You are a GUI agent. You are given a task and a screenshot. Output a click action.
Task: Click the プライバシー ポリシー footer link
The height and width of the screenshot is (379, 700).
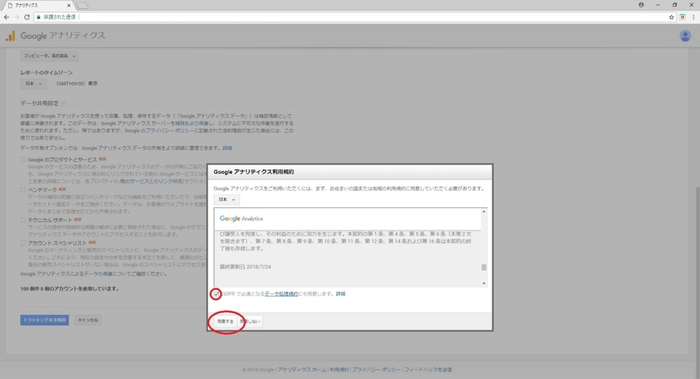(x=377, y=369)
